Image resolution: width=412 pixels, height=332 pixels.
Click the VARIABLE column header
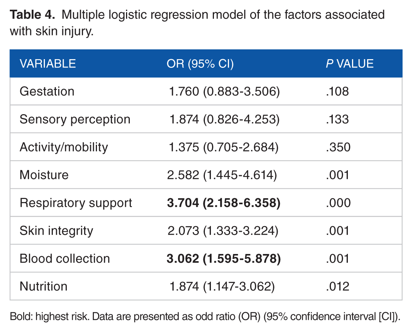coord(48,64)
